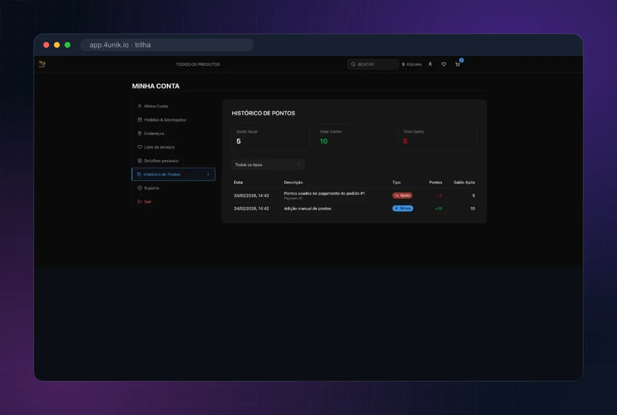617x415 pixels.
Task: Click the 5 4Ucoins balance in header
Action: [412, 64]
